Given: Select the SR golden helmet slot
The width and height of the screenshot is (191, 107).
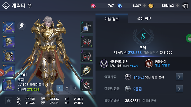Looking at the screenshot, I should click(x=9, y=42).
